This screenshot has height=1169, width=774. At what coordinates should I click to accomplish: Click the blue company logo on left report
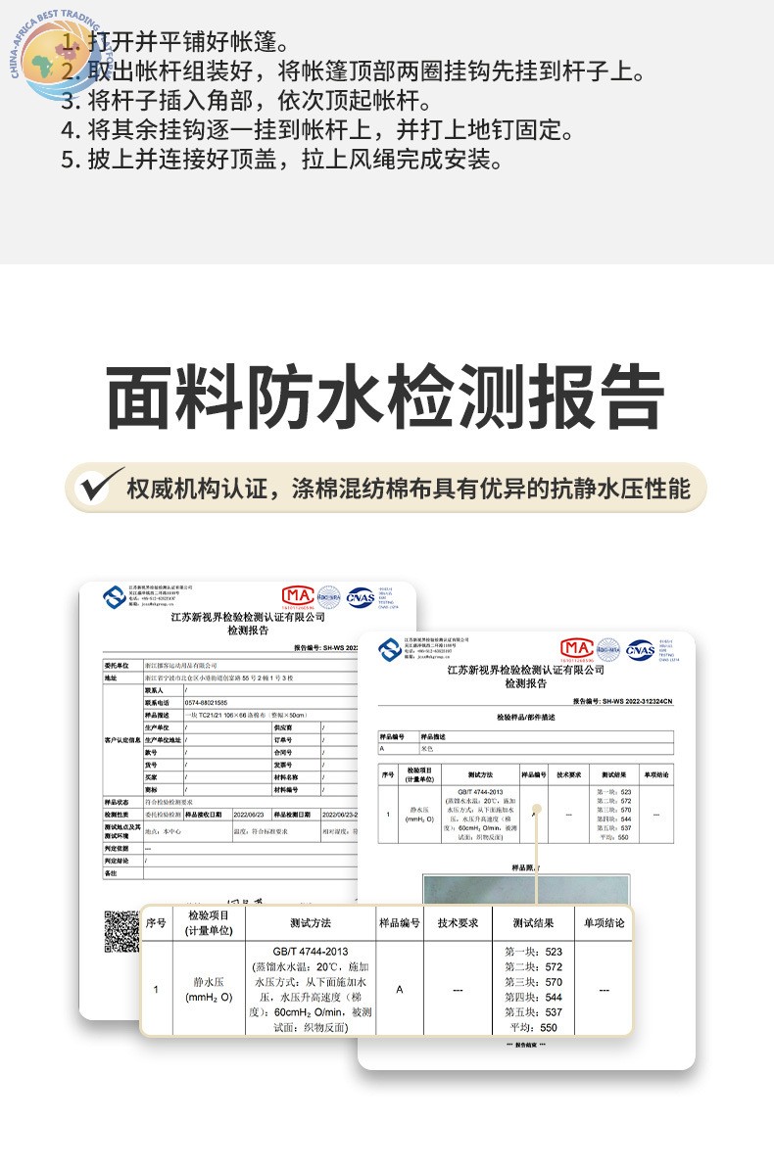116,596
